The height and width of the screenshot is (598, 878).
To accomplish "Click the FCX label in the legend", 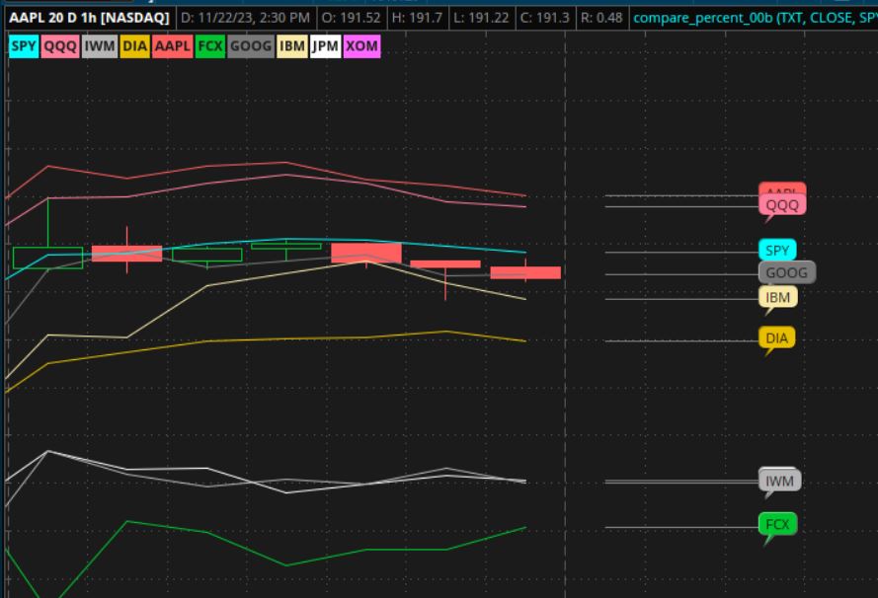I will 210,45.
